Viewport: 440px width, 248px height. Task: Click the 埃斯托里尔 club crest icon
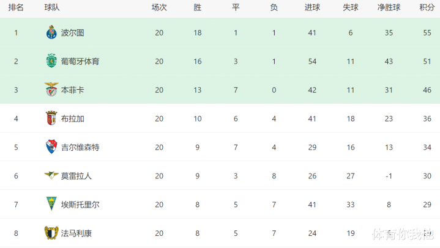(x=51, y=205)
